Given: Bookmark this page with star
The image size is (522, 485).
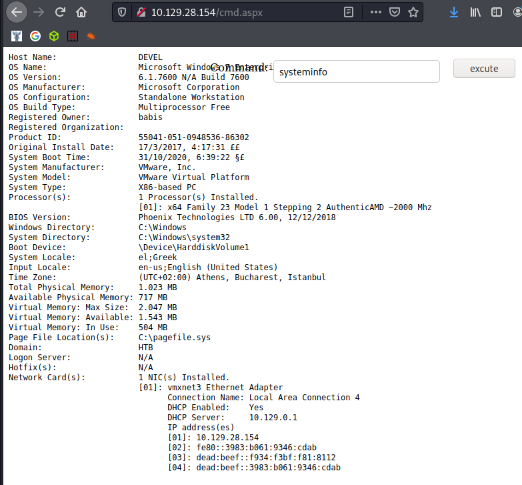Looking at the screenshot, I should click(413, 12).
